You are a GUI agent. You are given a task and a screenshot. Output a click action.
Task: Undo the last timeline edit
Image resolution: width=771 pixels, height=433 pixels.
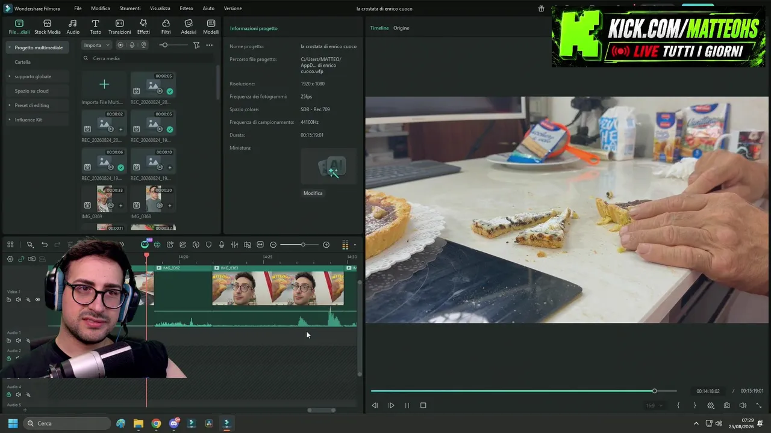45,245
